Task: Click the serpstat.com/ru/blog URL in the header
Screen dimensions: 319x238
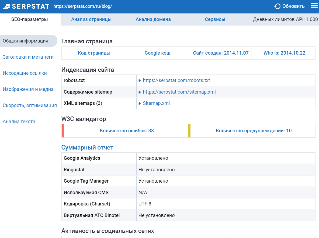Action: click(83, 6)
